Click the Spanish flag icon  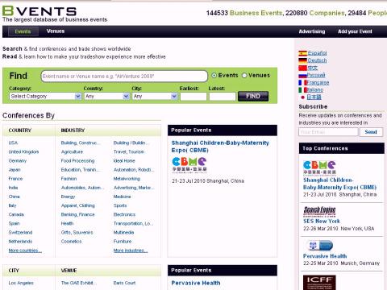(x=303, y=53)
